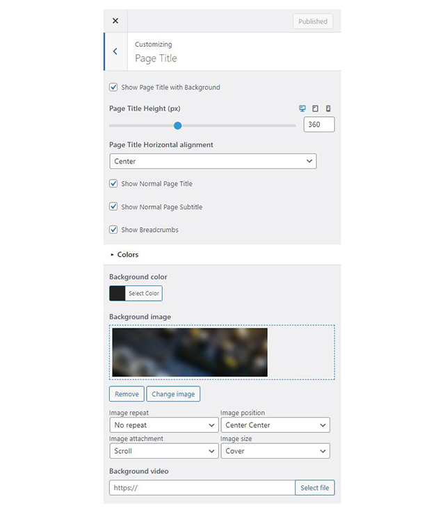Click the Page Title Height slider handle
The height and width of the screenshot is (513, 445).
(x=177, y=125)
